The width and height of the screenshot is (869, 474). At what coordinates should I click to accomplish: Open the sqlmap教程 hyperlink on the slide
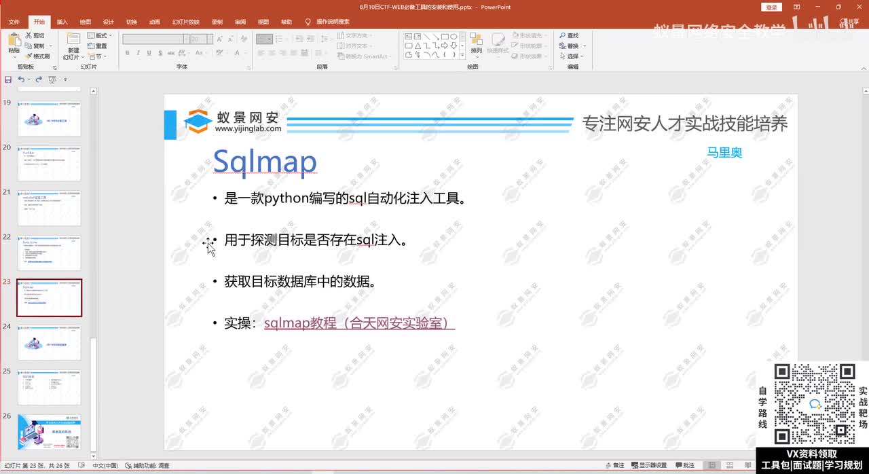pos(359,323)
